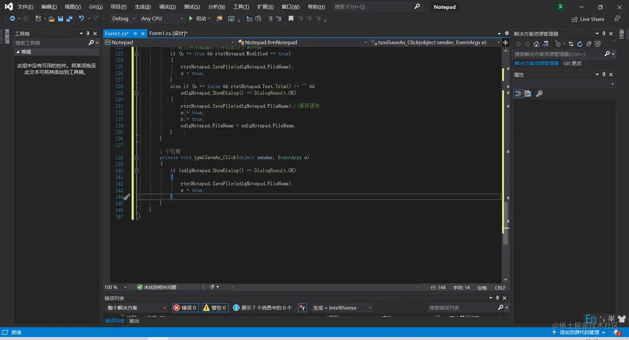Switch to the Git 更改 tab

(x=572, y=63)
